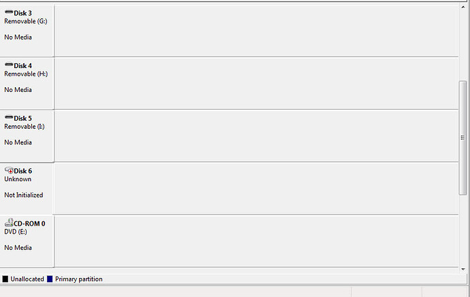Select the empty CD-ROM 0 volume area

257,241
